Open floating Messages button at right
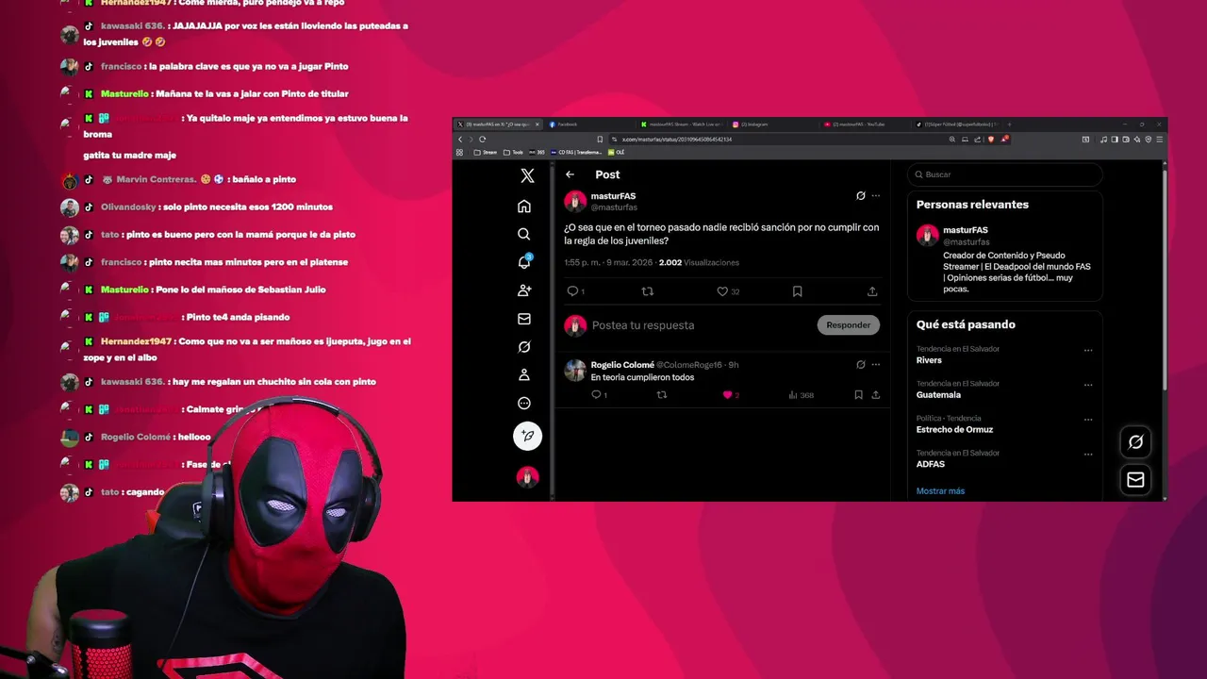1207x679 pixels. [1135, 480]
